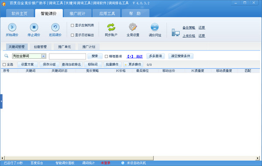
Task: Click the 开始调价 play icon
Action: [x=12, y=27]
